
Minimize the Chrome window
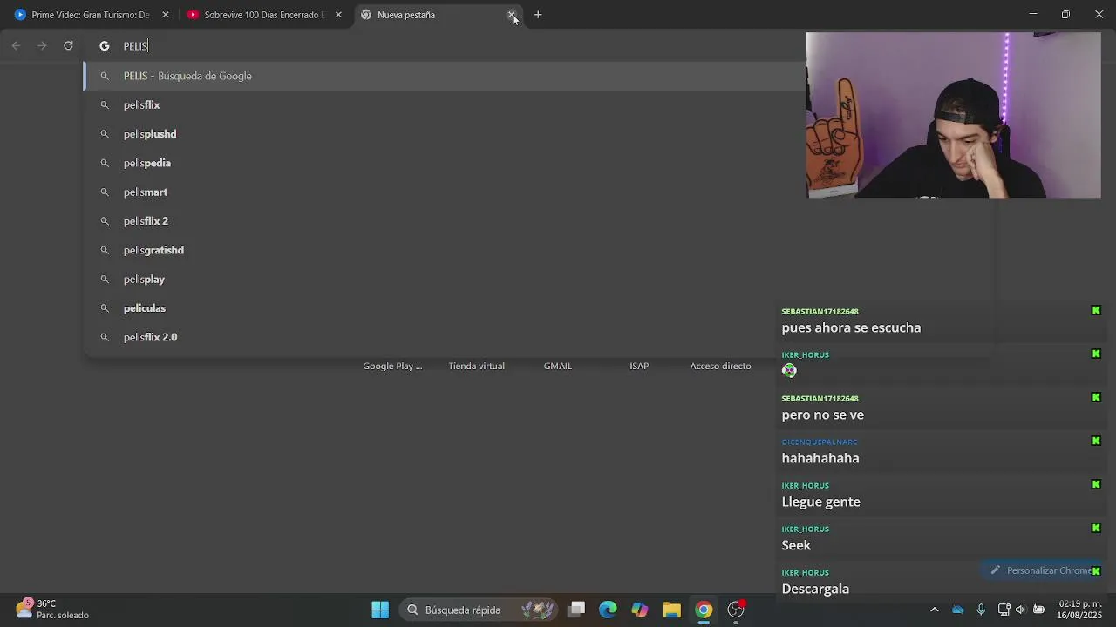coord(1032,15)
